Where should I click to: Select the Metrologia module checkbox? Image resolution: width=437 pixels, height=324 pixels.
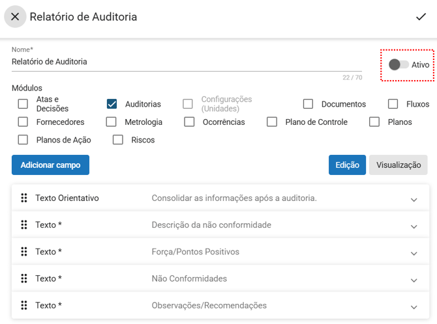click(112, 122)
